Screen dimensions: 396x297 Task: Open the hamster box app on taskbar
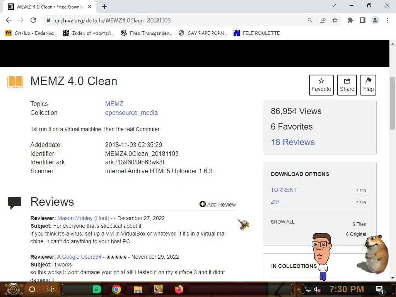tap(158, 289)
